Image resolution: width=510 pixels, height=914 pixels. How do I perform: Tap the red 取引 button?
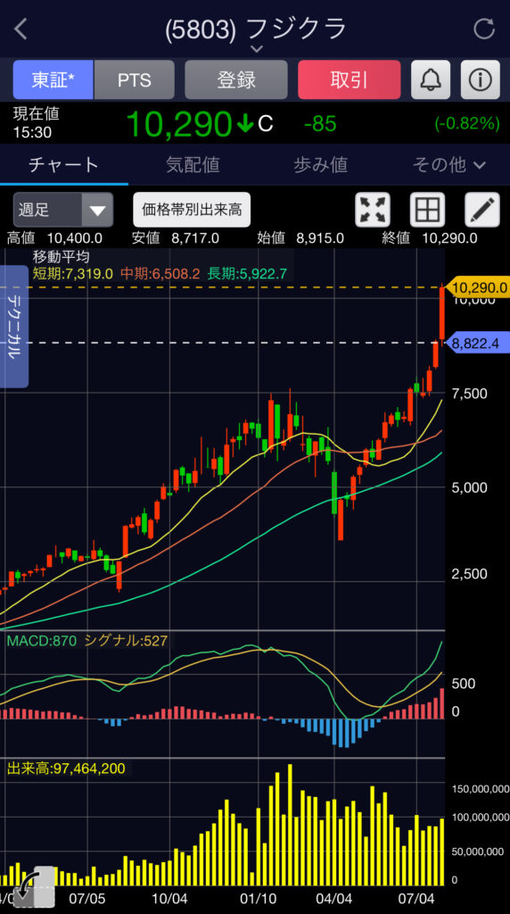pyautogui.click(x=350, y=79)
